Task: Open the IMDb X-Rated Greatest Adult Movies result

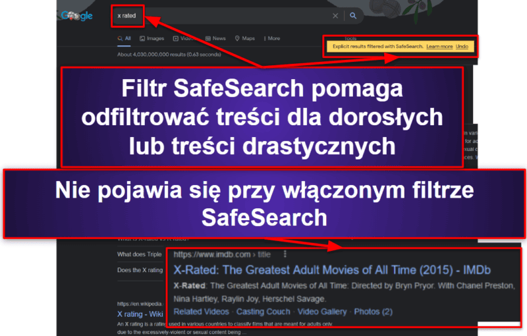Action: [332, 270]
